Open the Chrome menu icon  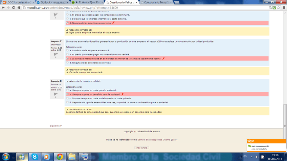coord(283,7)
